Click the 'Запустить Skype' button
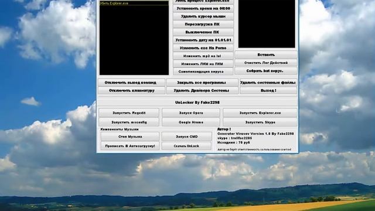 click(260, 122)
